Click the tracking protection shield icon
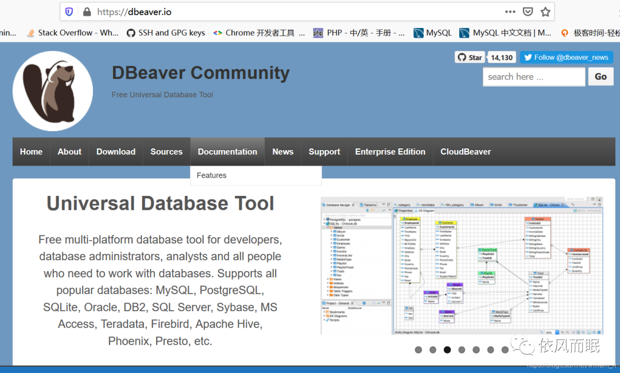The height and width of the screenshot is (373, 620). tap(69, 12)
